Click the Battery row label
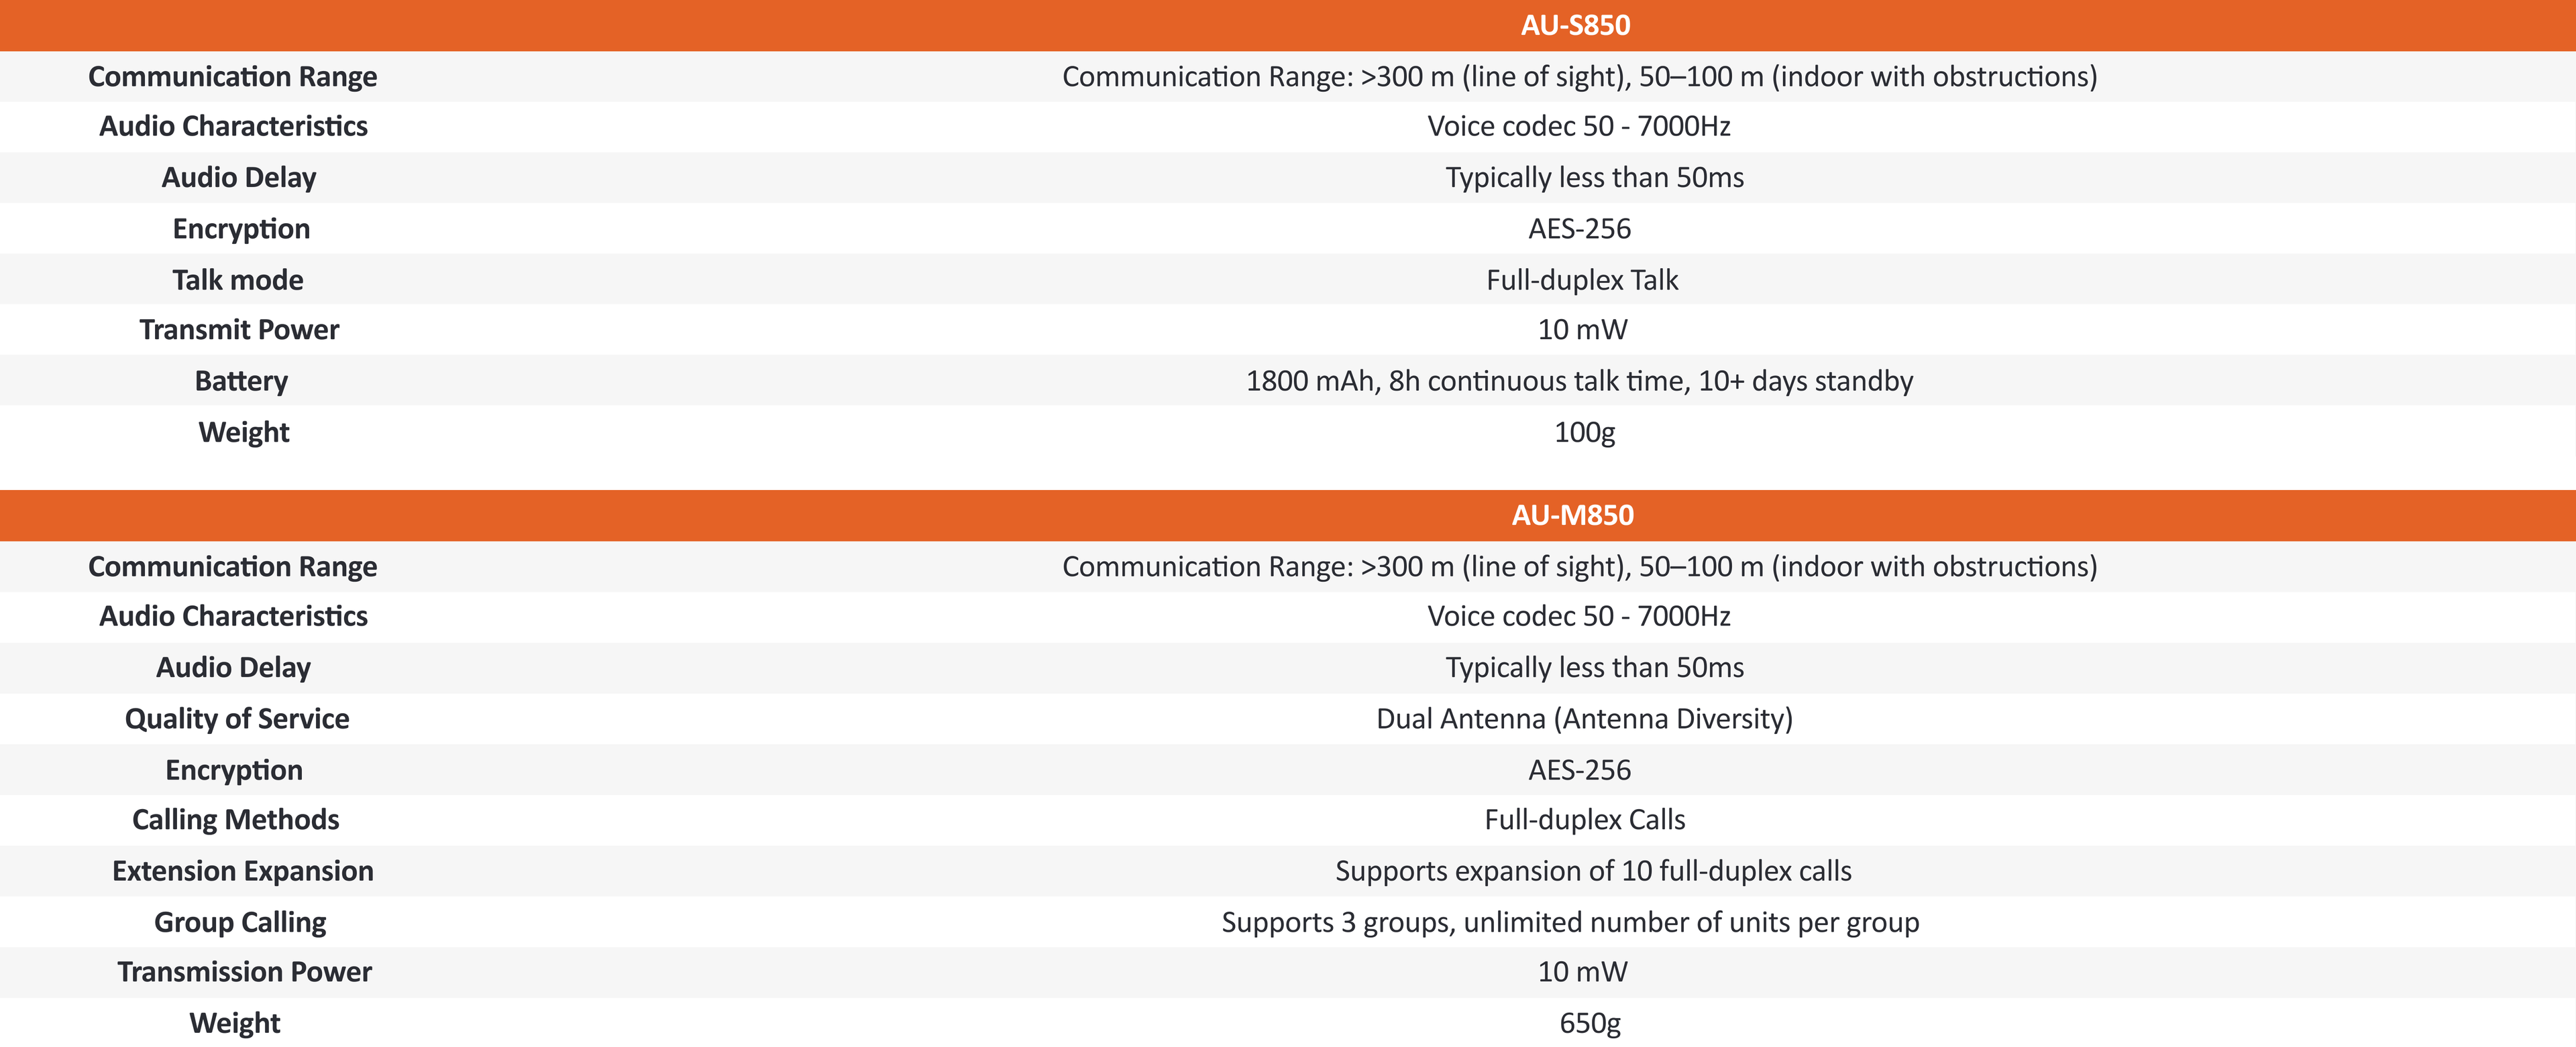 [241, 381]
